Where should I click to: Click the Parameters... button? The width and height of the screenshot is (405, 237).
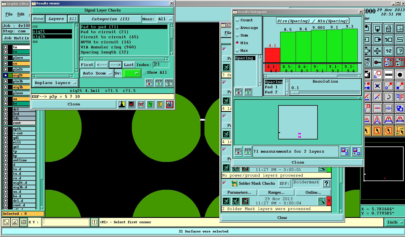click(x=239, y=193)
